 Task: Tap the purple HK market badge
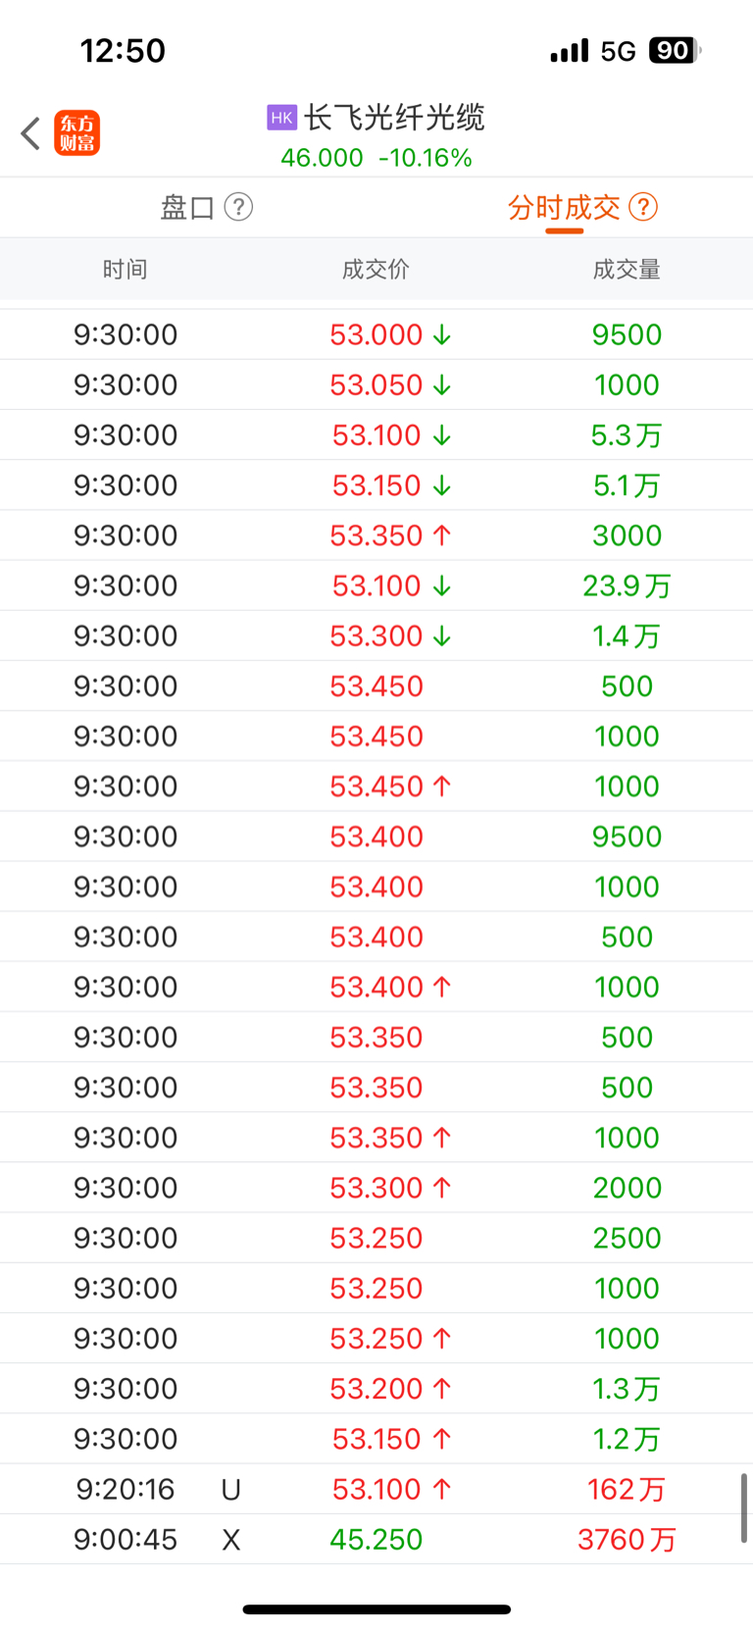click(281, 118)
